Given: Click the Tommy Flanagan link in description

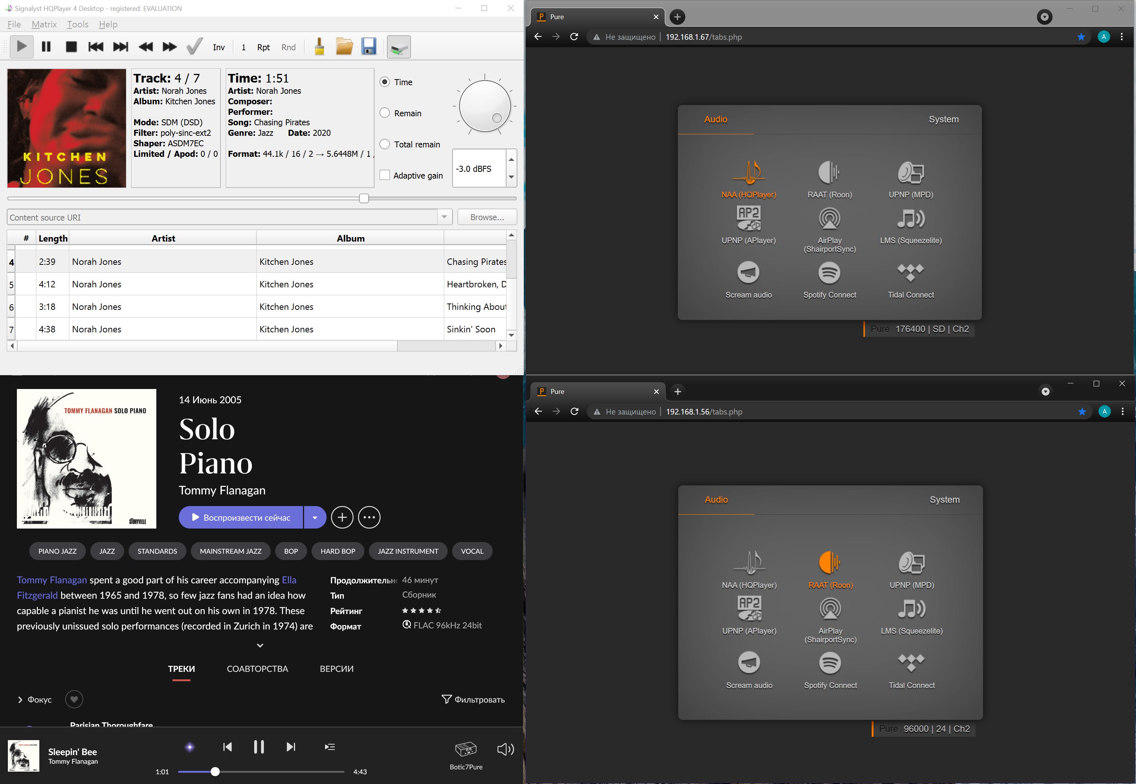Looking at the screenshot, I should tap(51, 580).
